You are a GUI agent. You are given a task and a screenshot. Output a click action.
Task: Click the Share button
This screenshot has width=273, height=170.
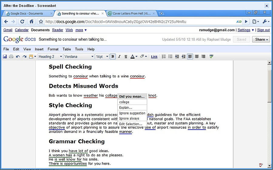point(262,39)
